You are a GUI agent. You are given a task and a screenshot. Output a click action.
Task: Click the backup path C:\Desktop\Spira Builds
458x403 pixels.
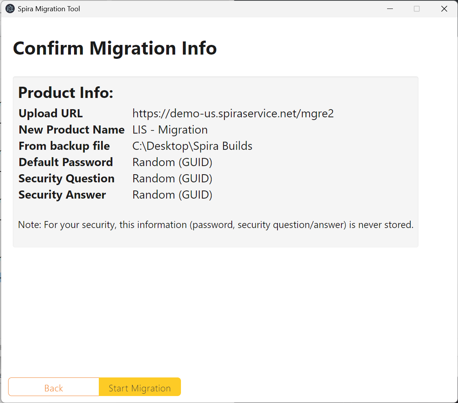coord(192,146)
